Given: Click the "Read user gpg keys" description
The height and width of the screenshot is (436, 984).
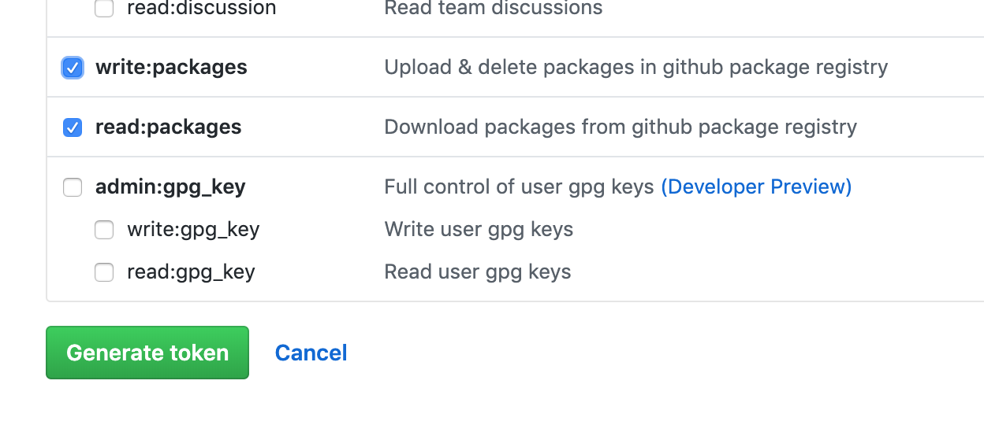Looking at the screenshot, I should point(477,272).
